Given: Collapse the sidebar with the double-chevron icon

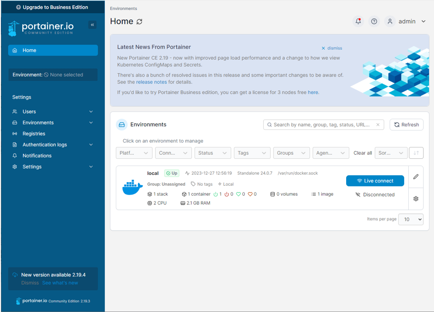Looking at the screenshot, I should point(92,25).
